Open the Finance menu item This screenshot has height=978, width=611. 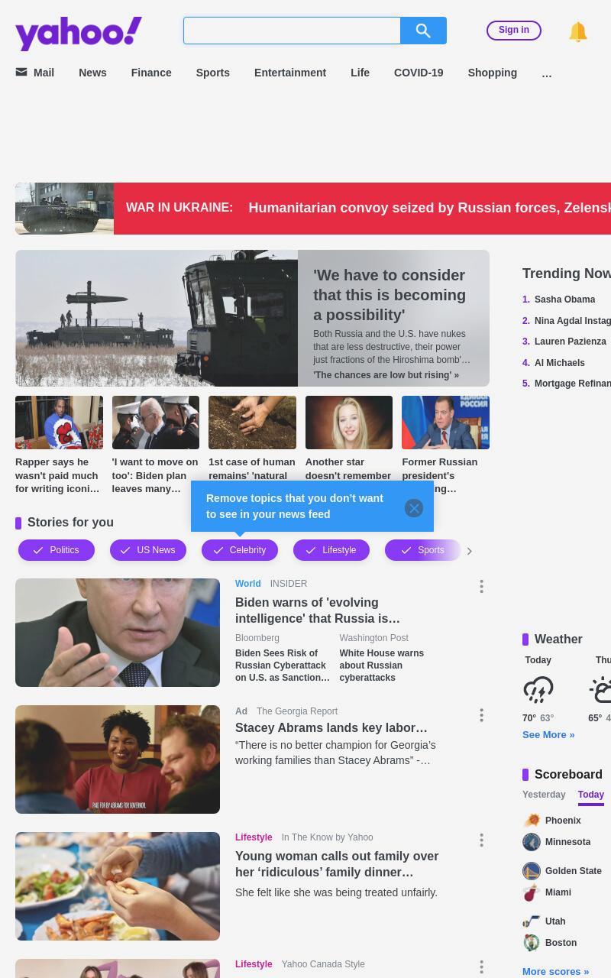(151, 73)
